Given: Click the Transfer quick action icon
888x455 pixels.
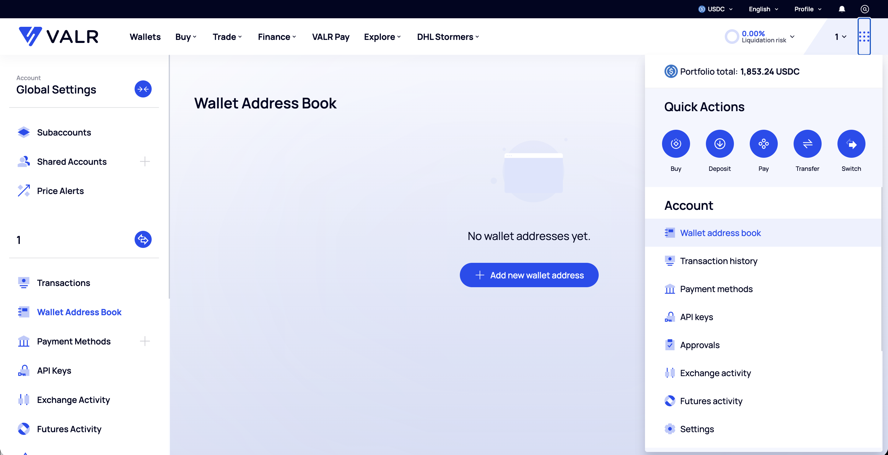Looking at the screenshot, I should pyautogui.click(x=807, y=144).
